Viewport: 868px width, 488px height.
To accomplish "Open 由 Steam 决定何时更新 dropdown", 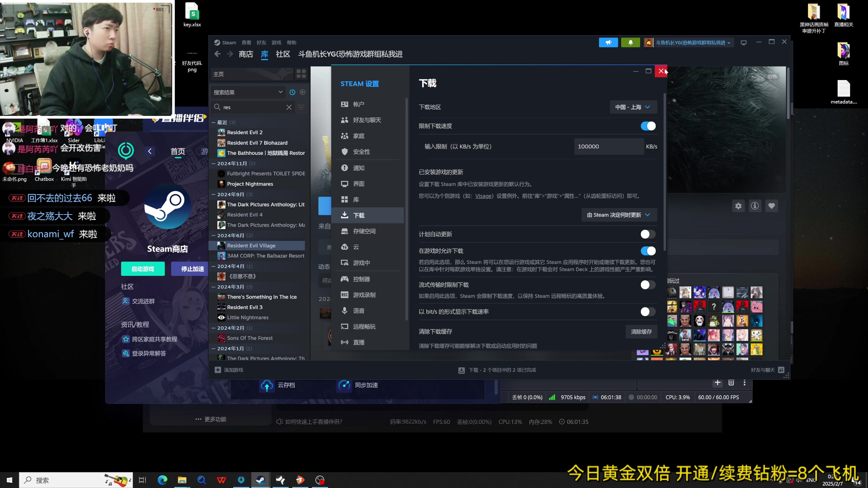I will click(619, 215).
